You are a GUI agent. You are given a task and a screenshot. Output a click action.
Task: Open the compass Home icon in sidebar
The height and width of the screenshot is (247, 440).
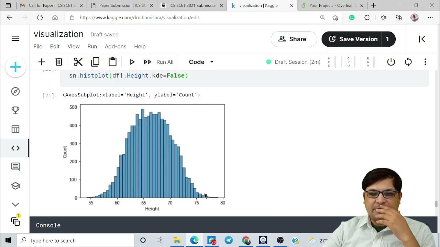(15, 91)
